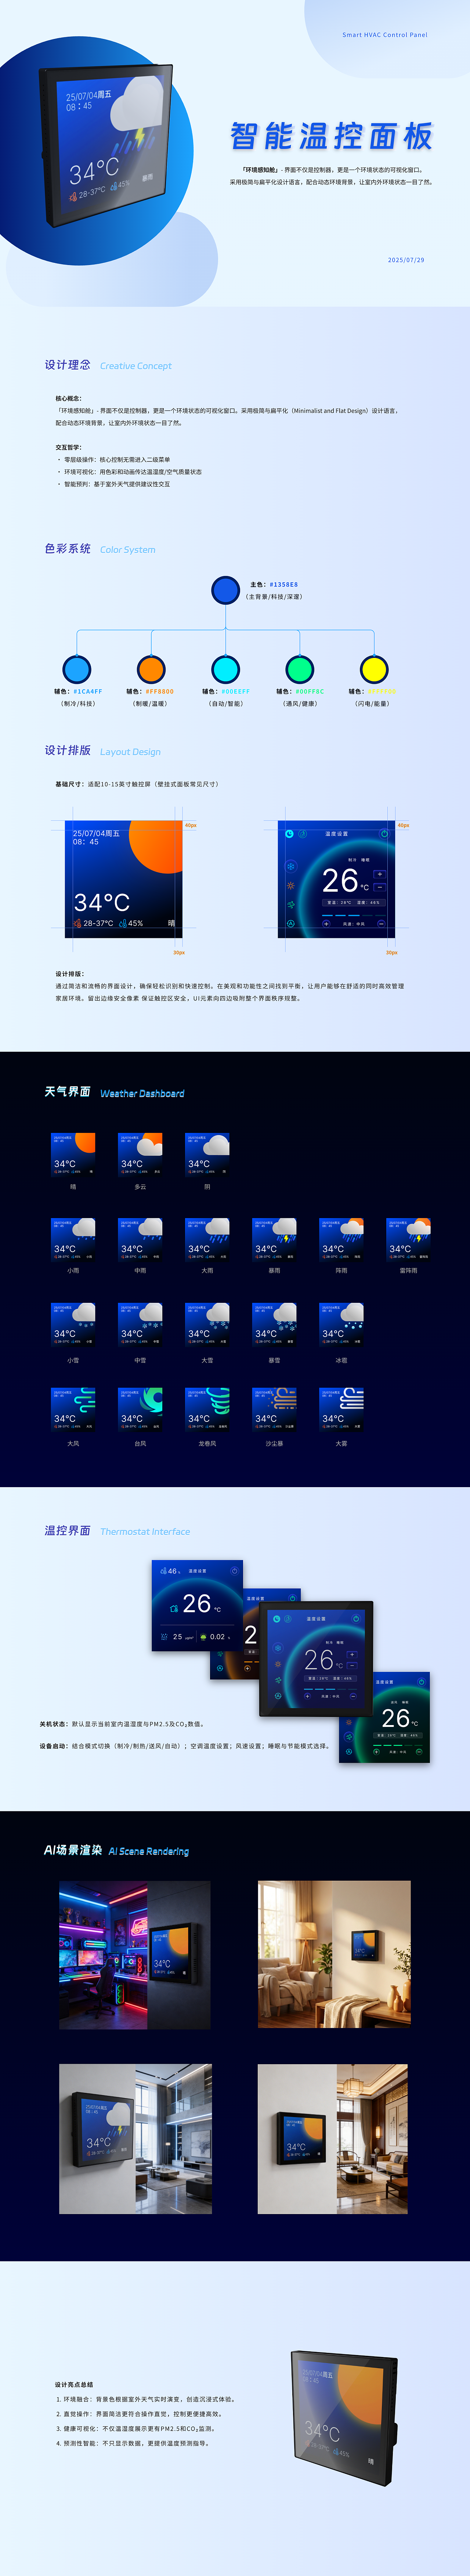
Task: Enable sun heating mode on Layout Design thermostat
Action: 291,885
